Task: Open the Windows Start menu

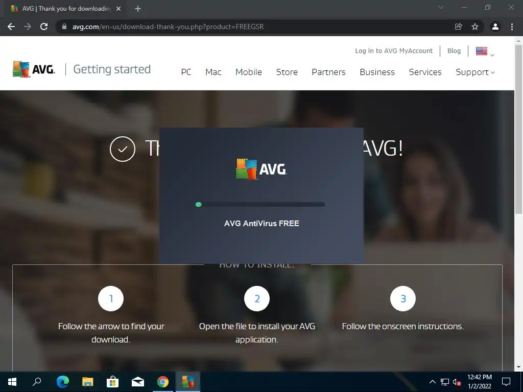Action: pos(12,382)
